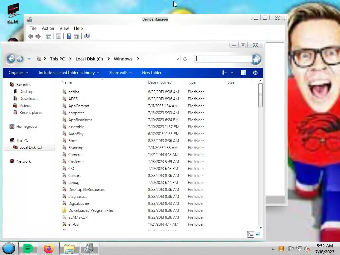Open the show/hide console tree icon
The image size is (340, 255).
click(x=48, y=37)
